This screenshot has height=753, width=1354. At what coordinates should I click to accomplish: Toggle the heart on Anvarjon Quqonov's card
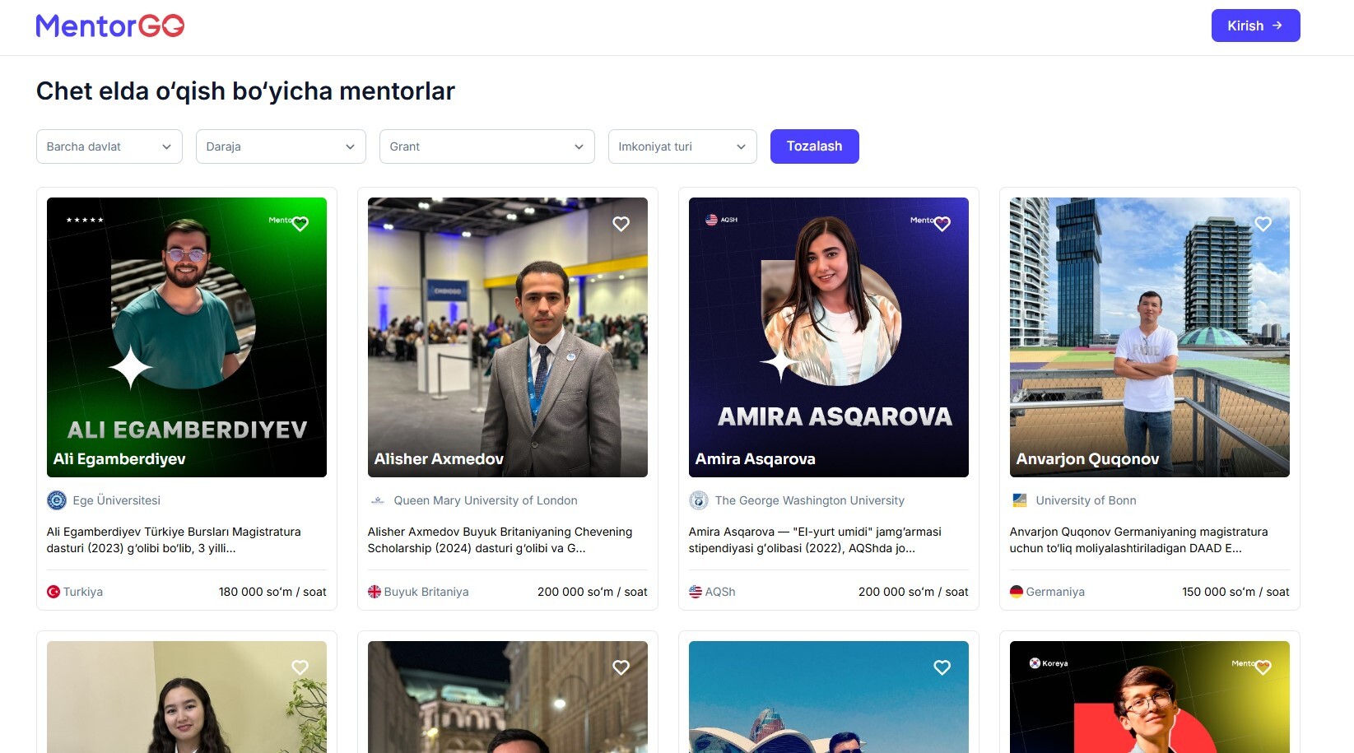1263,224
